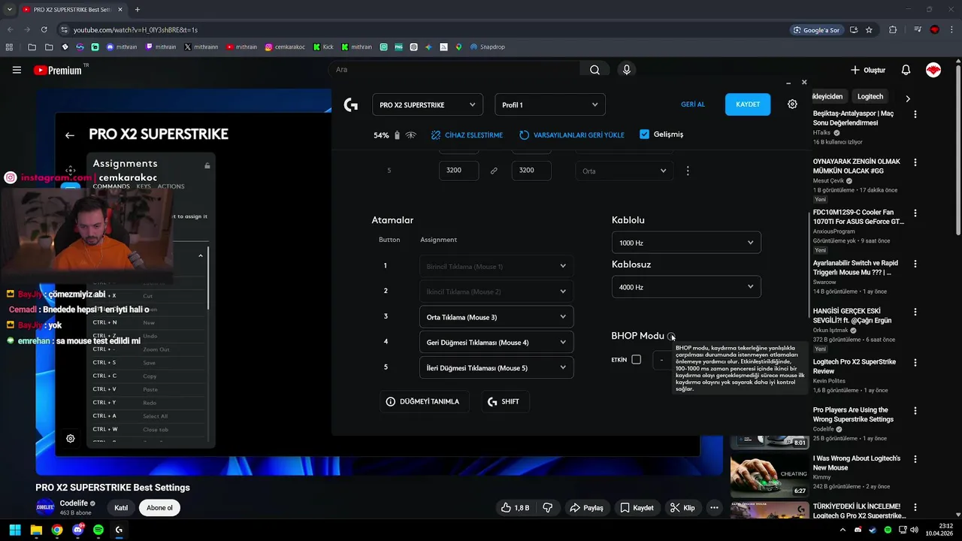Screen dimensions: 962x541
Task: Click the CİHAZ EŞLEŞTİRME device pairing icon
Action: click(x=436, y=135)
